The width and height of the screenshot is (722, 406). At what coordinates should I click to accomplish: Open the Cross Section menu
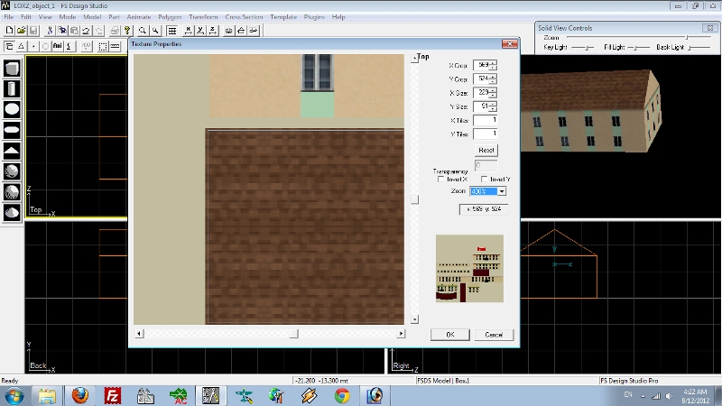tap(244, 17)
